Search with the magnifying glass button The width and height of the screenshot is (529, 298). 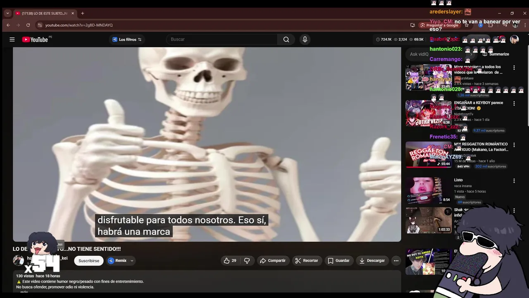click(x=286, y=39)
